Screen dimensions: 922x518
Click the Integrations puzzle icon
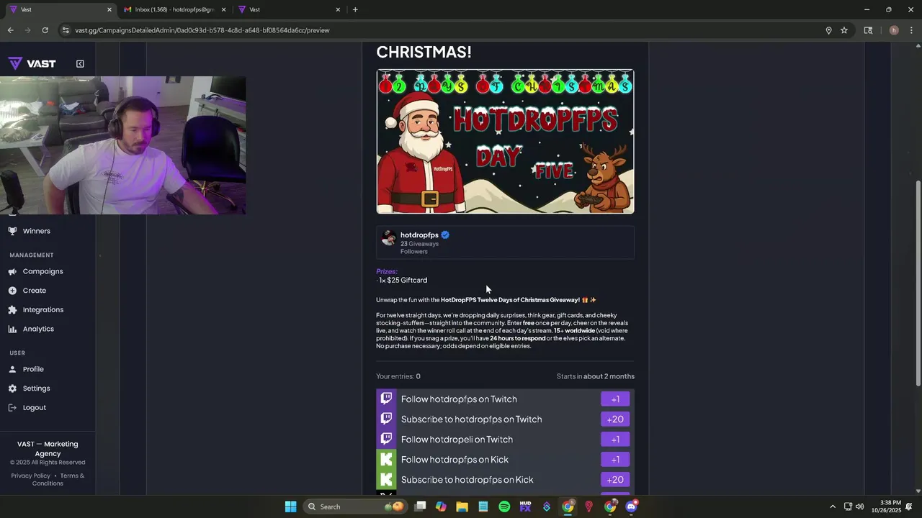click(x=12, y=309)
